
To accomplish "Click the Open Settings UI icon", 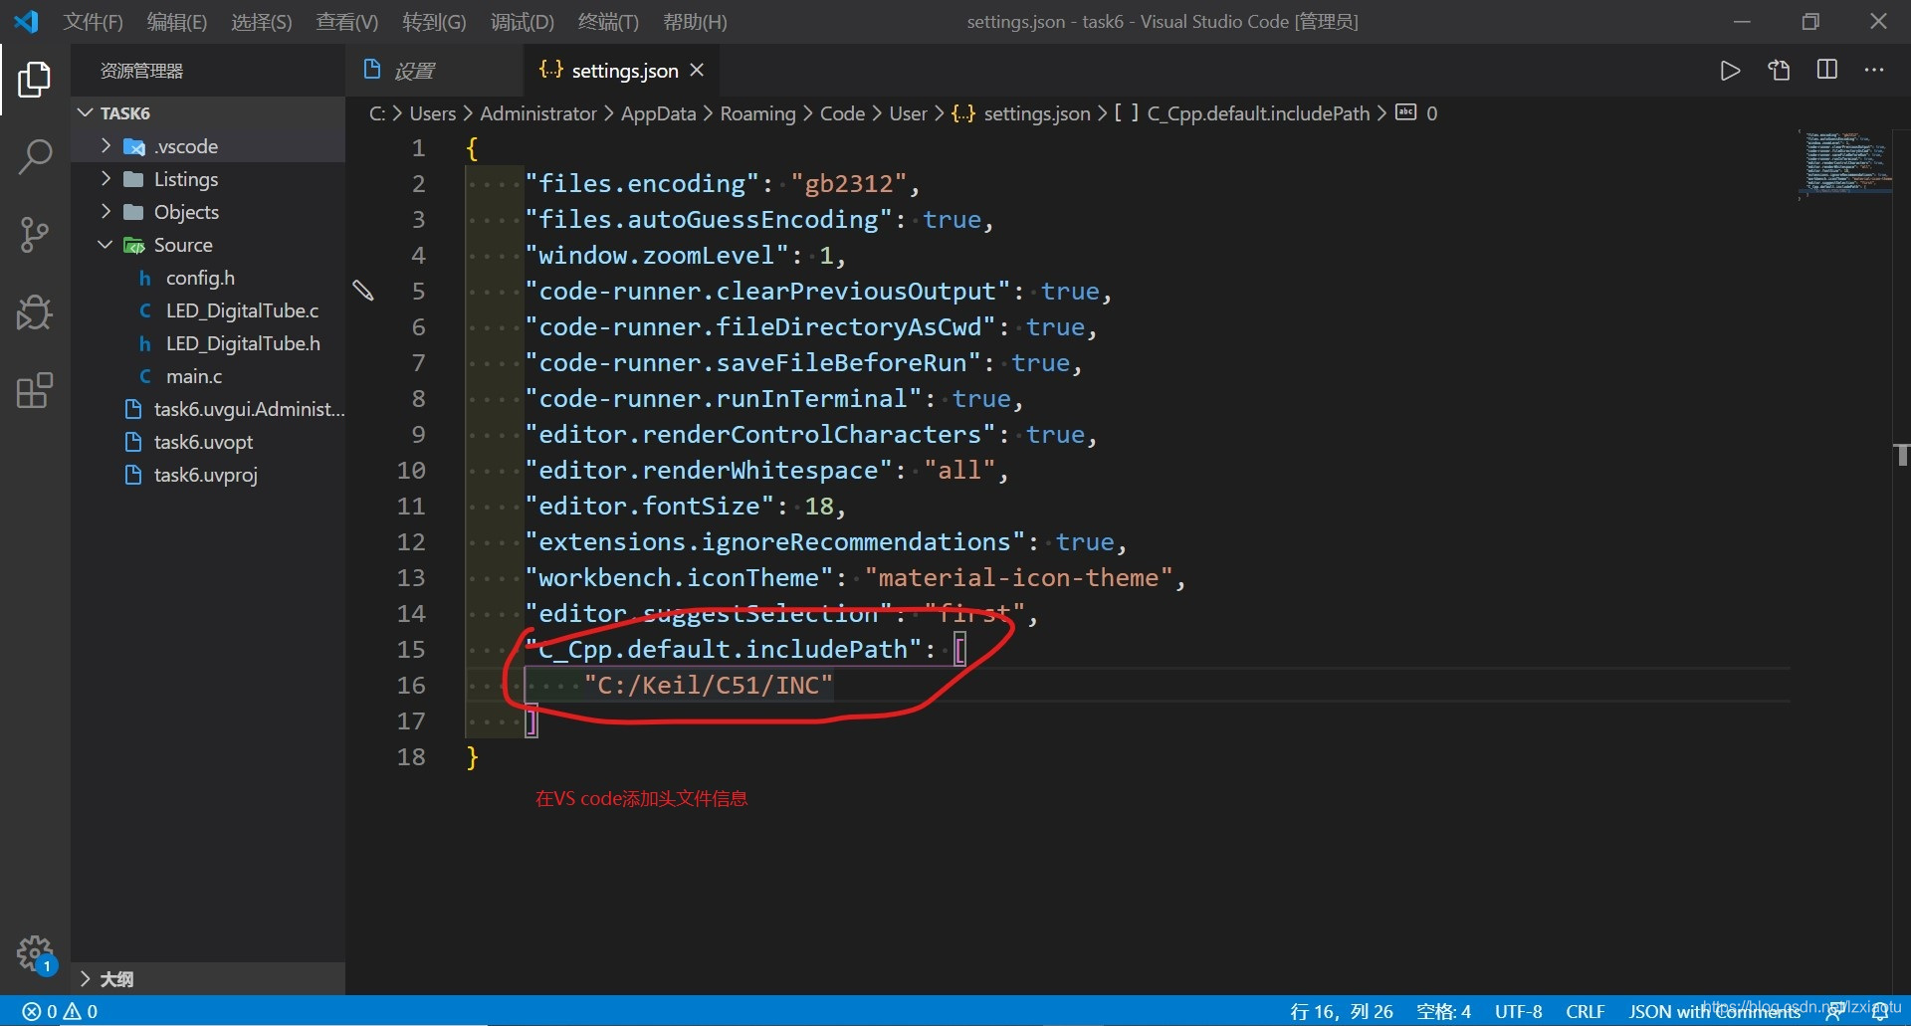I will tap(1779, 71).
